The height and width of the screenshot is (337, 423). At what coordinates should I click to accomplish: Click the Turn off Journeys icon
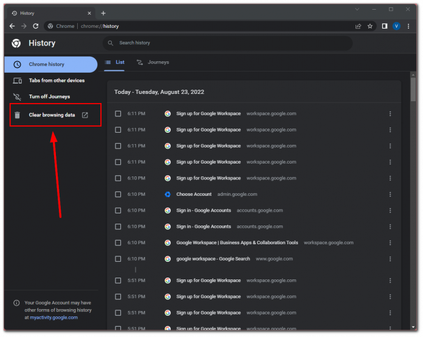tap(17, 97)
